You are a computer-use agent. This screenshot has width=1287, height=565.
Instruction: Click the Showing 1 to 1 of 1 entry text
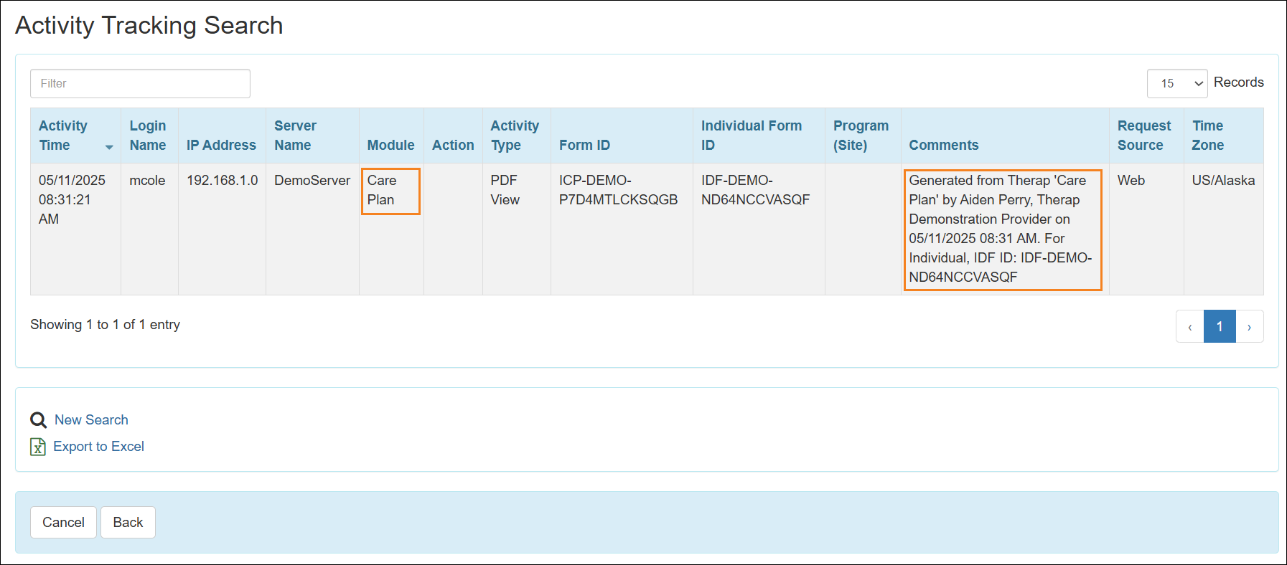tap(105, 325)
